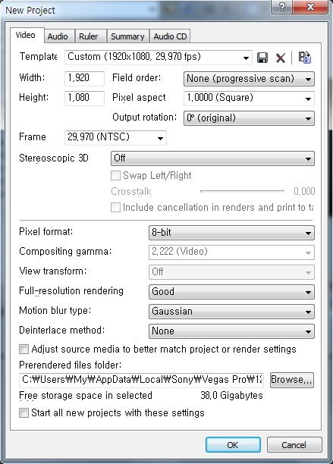Click the New Project title text
Viewport: 333px width, 464px height.
pyautogui.click(x=30, y=11)
